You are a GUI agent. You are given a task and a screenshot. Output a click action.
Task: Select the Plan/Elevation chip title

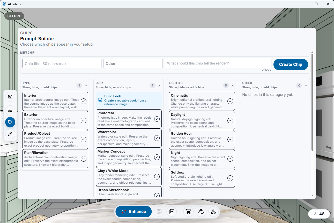pyautogui.click(x=36, y=153)
